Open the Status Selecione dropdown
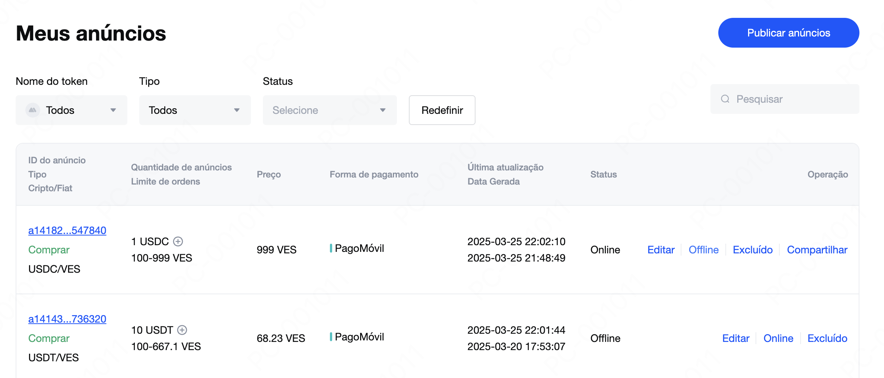Image resolution: width=884 pixels, height=378 pixels. pos(330,110)
